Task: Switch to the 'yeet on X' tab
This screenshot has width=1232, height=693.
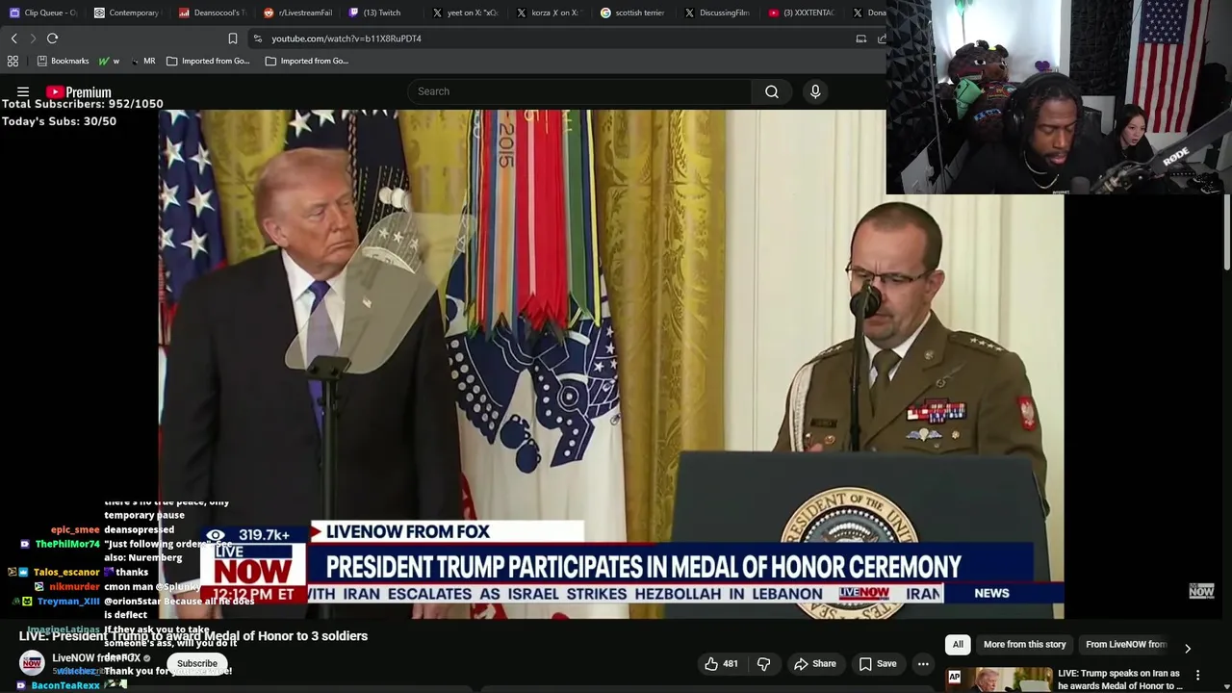Action: coord(467,13)
